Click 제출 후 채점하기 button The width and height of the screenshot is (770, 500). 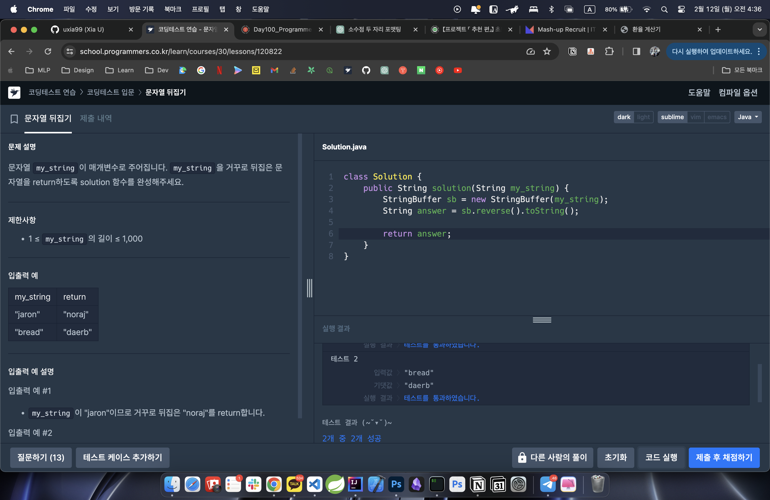tap(724, 457)
